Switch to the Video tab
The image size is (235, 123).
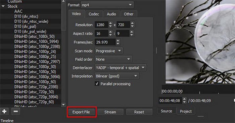click(76, 14)
